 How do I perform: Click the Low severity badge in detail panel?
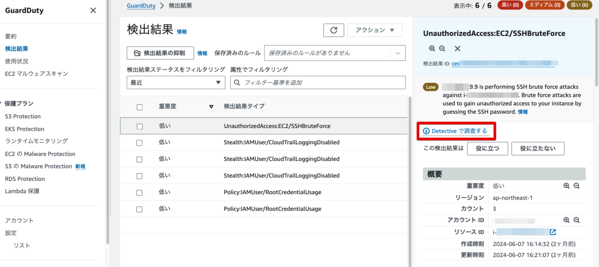431,87
